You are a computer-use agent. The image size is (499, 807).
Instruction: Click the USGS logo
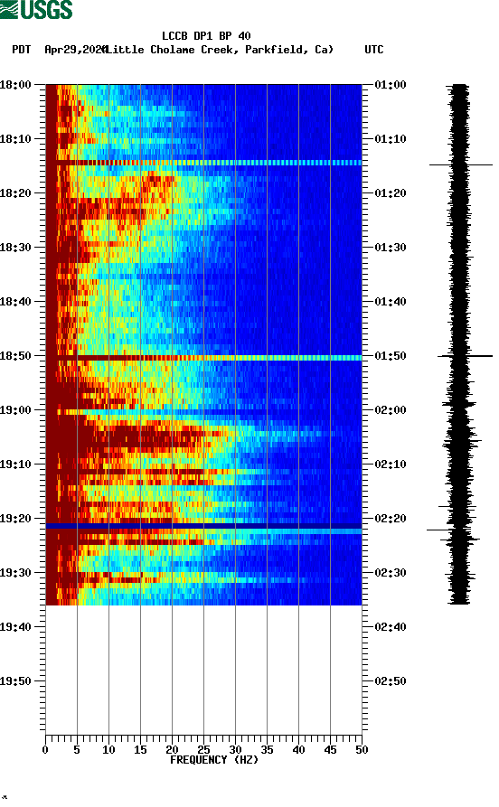(36, 10)
